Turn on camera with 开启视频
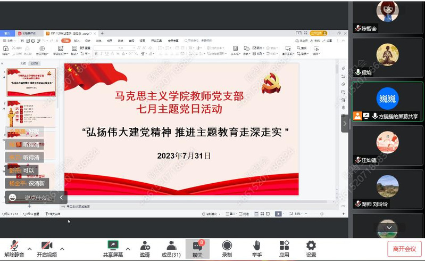The height and width of the screenshot is (261, 425). coord(47,248)
